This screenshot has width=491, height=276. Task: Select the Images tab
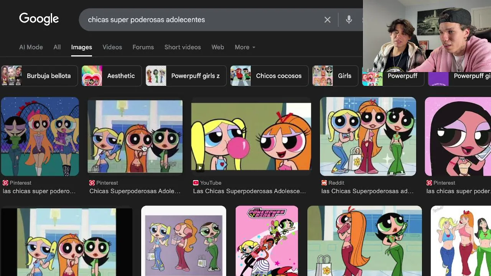[81, 47]
